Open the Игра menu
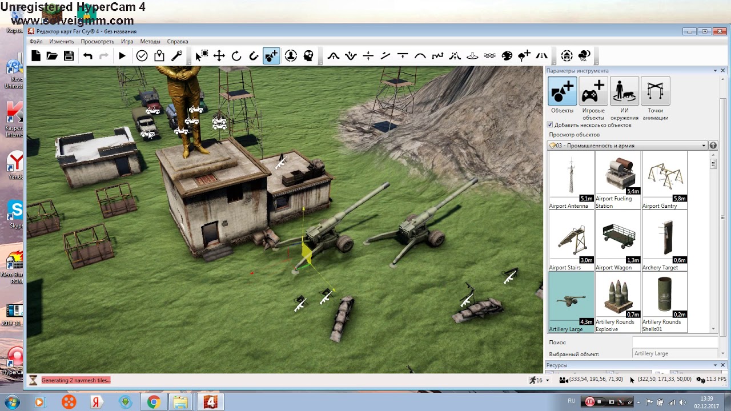Image resolution: width=731 pixels, height=411 pixels. point(127,42)
